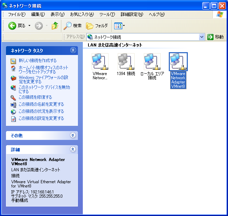Click この接続を修復する link
Viewport: 228px width, 216px height.
coord(35,97)
